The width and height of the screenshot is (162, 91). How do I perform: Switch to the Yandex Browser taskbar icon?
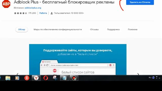click(x=36, y=78)
